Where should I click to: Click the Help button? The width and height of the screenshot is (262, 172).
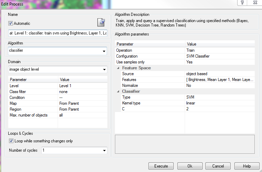[247, 166]
